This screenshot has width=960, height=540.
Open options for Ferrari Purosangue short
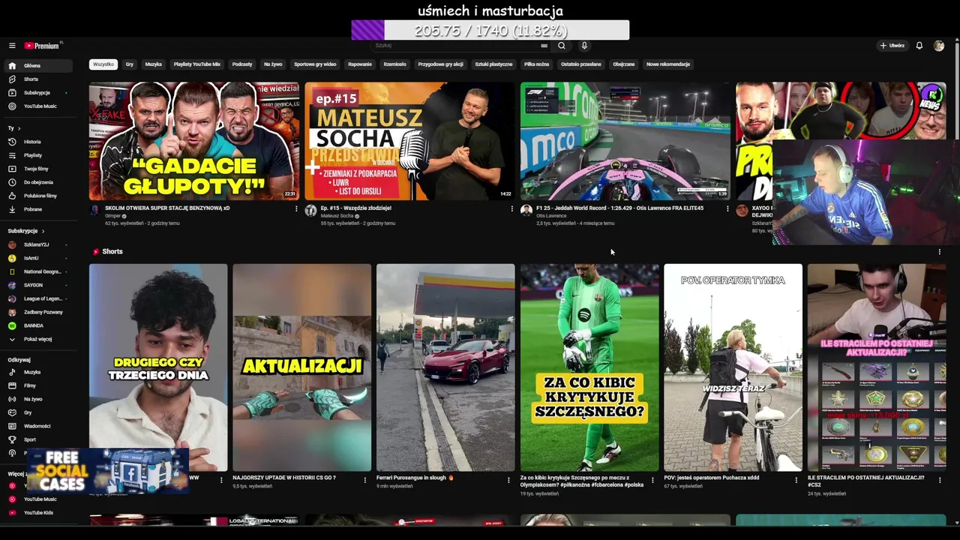click(x=508, y=480)
